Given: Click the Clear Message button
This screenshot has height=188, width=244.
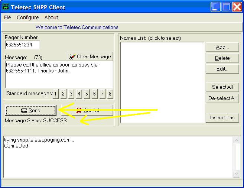Looking at the screenshot, I should (90, 56).
